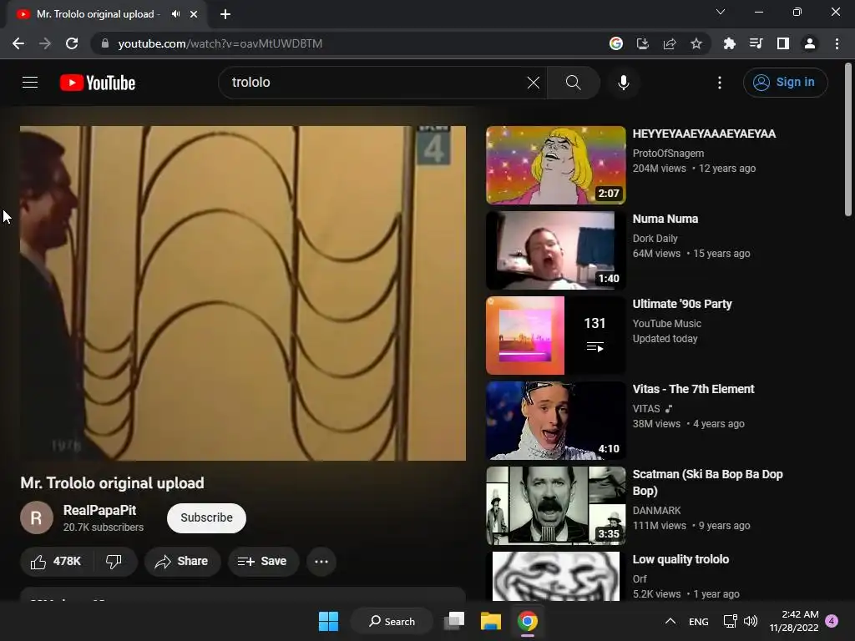The image size is (855, 641).
Task: Click ProtoOfSnagem channel name
Action: [x=668, y=154]
